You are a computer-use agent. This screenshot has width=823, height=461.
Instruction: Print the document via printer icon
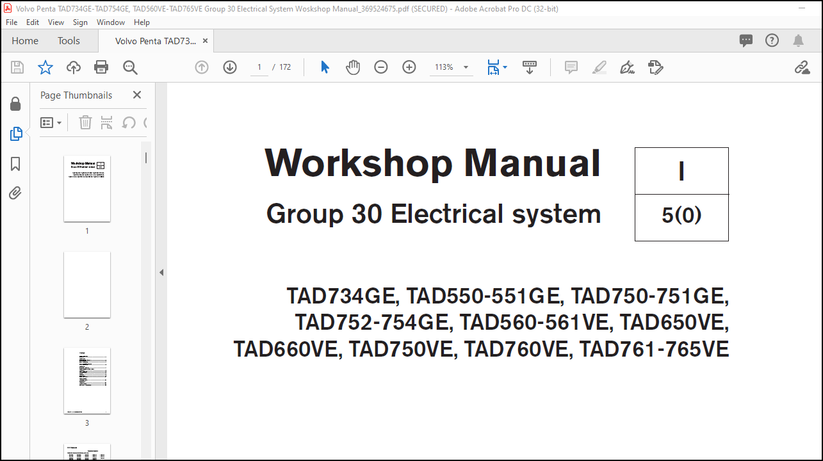pyautogui.click(x=101, y=67)
